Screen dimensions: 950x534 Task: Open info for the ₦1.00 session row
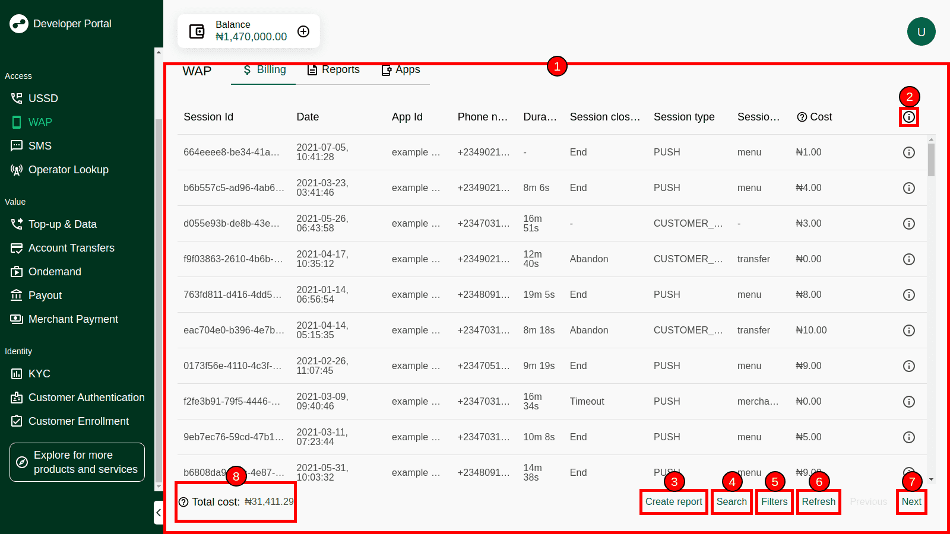908,152
